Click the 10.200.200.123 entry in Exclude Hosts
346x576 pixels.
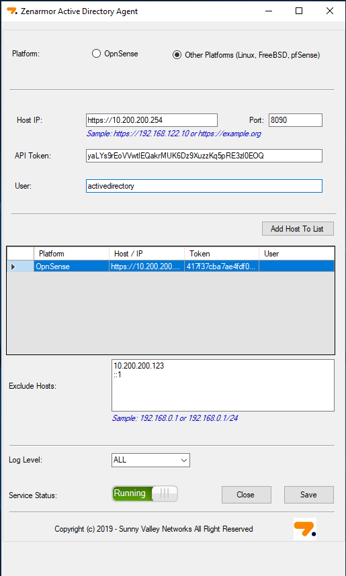coord(139,366)
